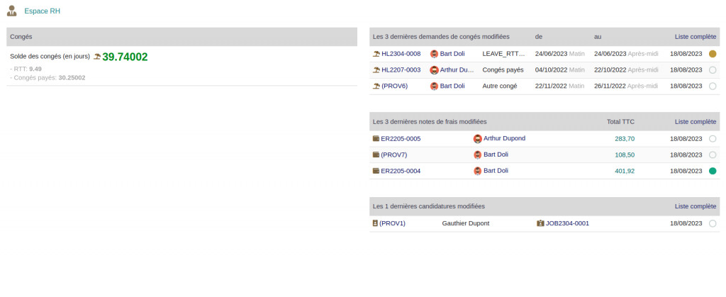Click the status dot of HL2304-0008
This screenshot has height=297, width=726.
pyautogui.click(x=713, y=54)
